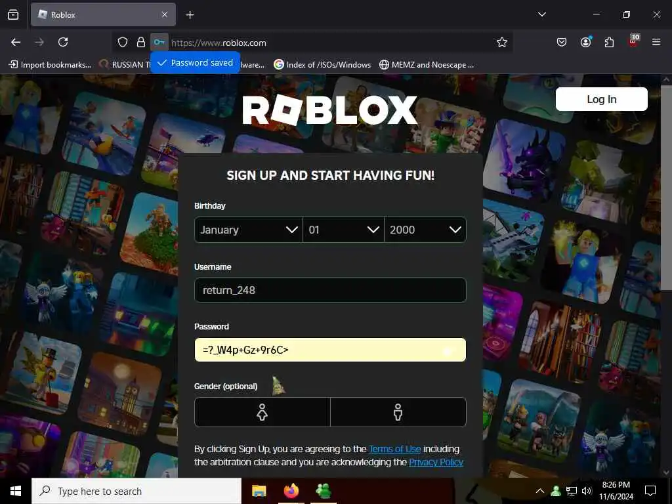Open Index of /ISOs/Windows bookmark

point(322,65)
